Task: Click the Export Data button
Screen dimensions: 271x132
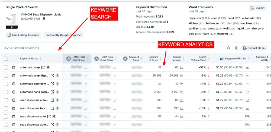Action: 254,48
